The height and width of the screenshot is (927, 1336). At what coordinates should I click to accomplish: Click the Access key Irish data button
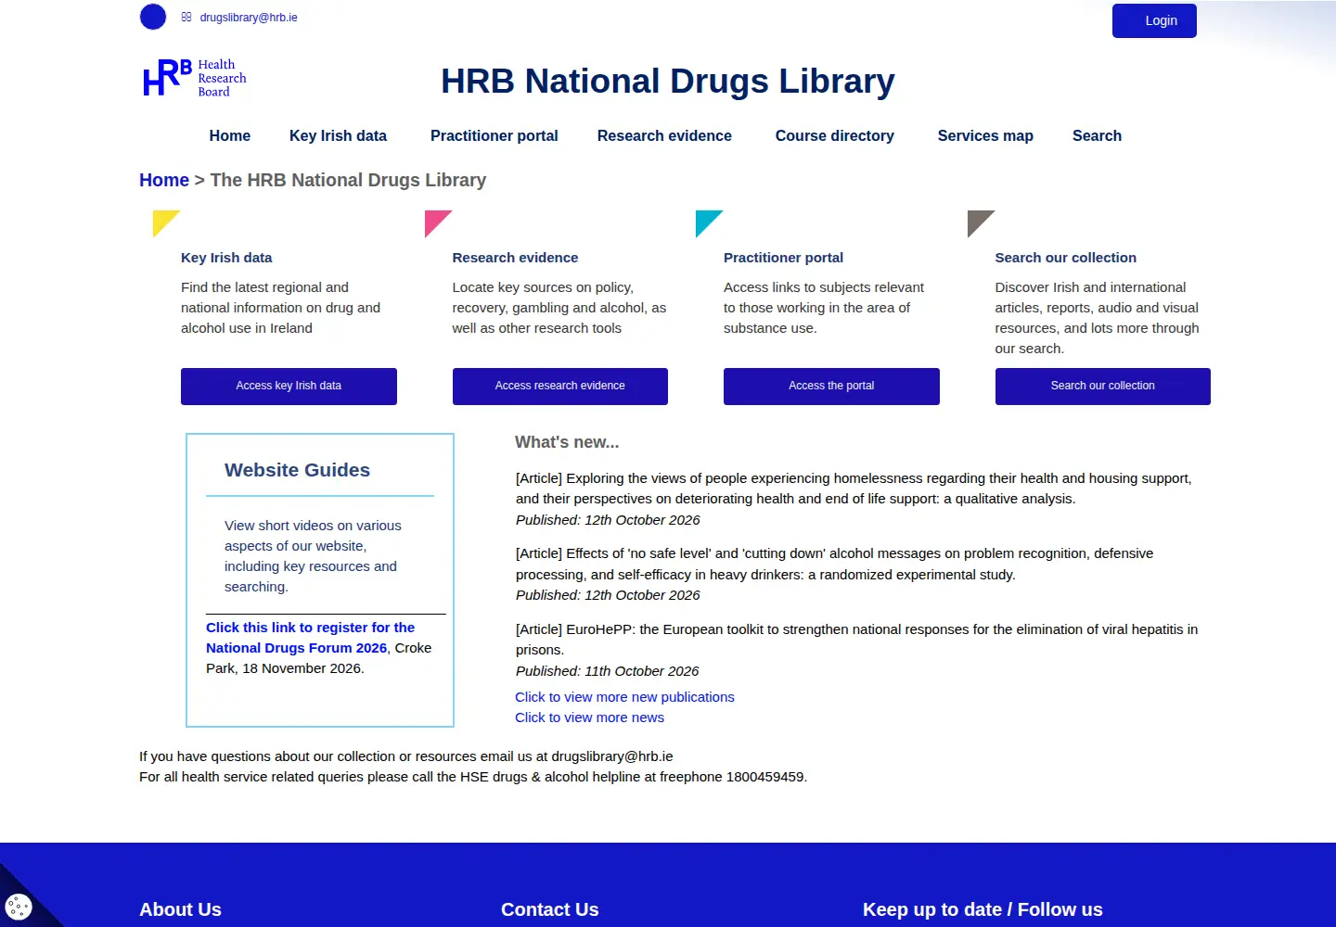tap(289, 386)
